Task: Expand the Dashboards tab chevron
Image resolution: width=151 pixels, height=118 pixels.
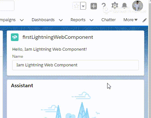Action: pyautogui.click(x=61, y=20)
